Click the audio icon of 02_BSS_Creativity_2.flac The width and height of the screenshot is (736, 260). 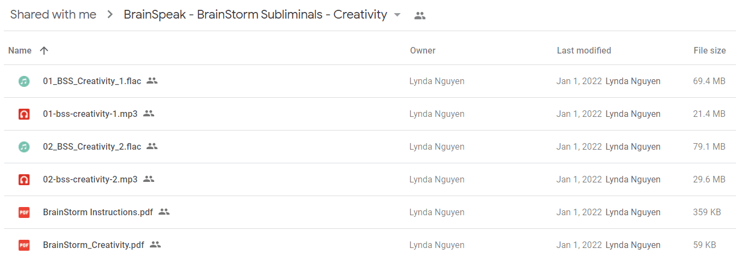24,147
